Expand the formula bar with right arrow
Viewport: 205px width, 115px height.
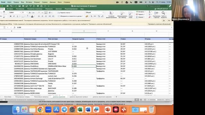172,27
